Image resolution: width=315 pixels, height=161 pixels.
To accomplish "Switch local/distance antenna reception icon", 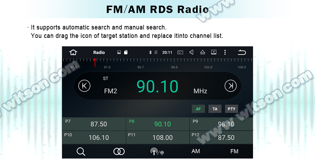I will click(x=157, y=152).
